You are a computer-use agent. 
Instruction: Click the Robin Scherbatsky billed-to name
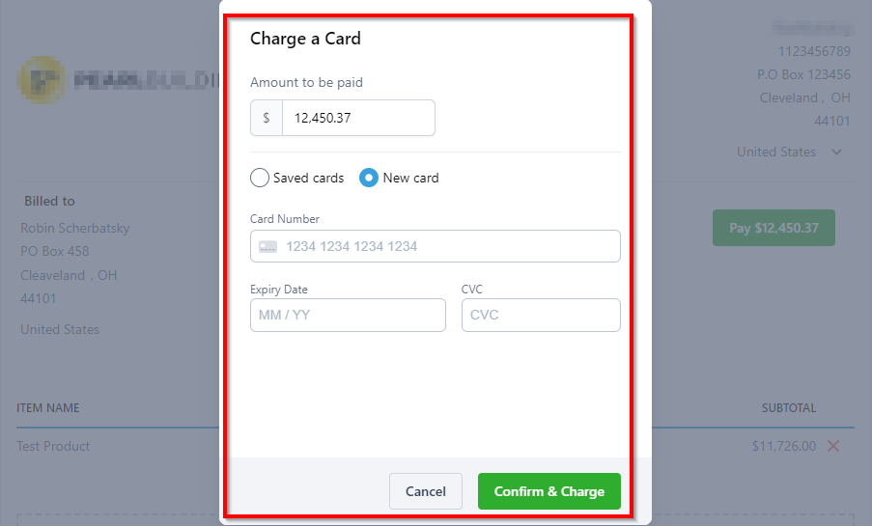pyautogui.click(x=75, y=228)
